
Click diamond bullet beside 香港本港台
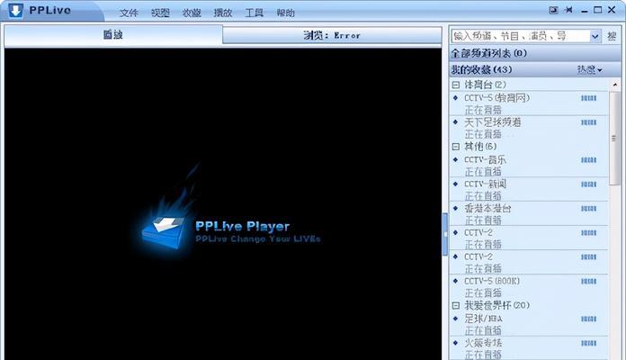point(455,208)
